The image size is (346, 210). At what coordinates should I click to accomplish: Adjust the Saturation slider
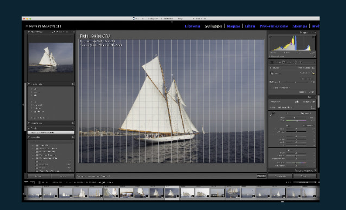point(296,166)
